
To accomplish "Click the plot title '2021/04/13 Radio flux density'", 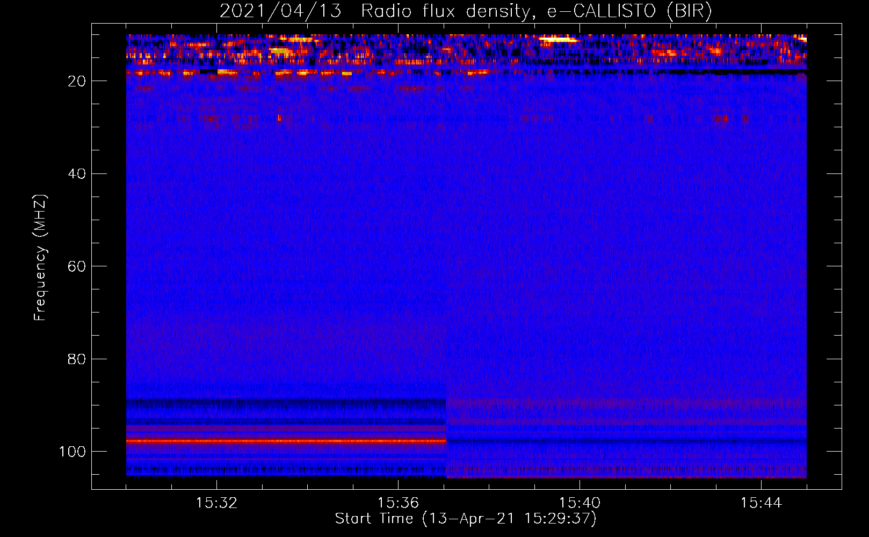I will pyautogui.click(x=466, y=11).
